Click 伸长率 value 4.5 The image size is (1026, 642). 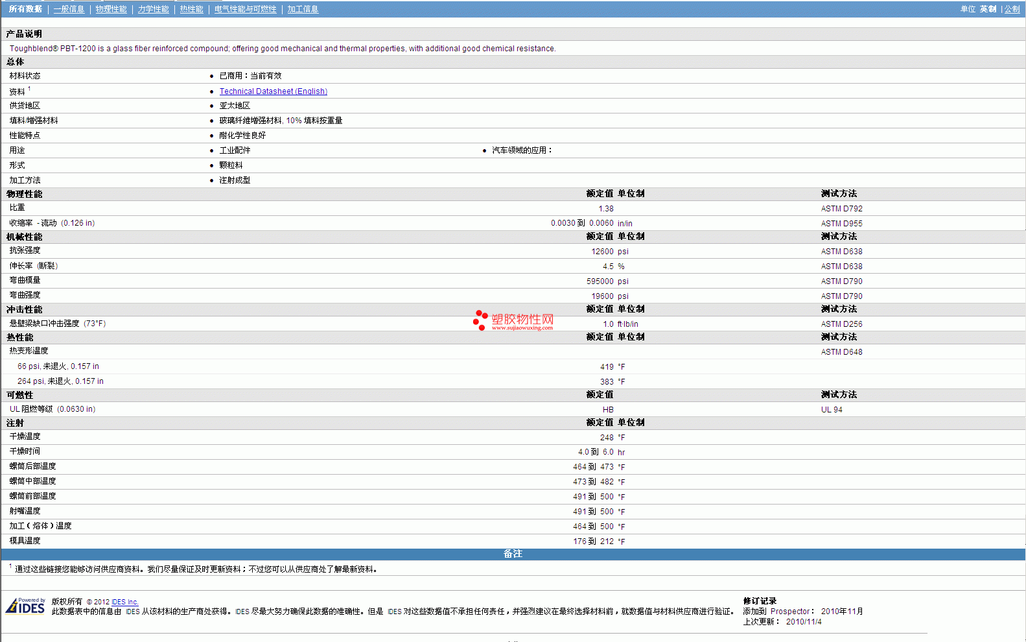click(608, 267)
